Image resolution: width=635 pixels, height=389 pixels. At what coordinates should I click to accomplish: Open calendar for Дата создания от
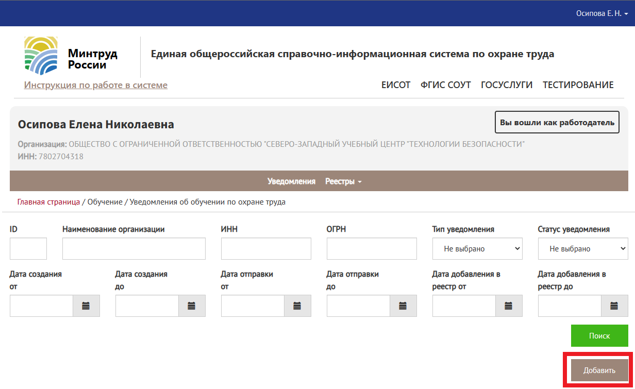pos(86,306)
